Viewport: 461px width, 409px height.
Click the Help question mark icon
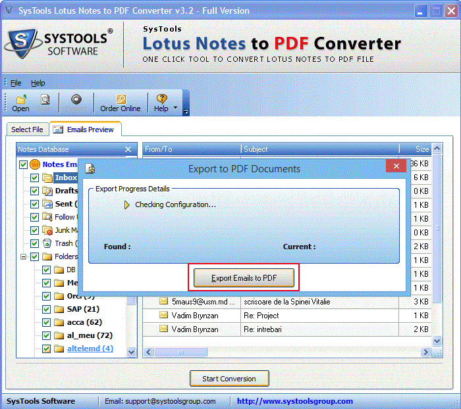pyautogui.click(x=161, y=99)
